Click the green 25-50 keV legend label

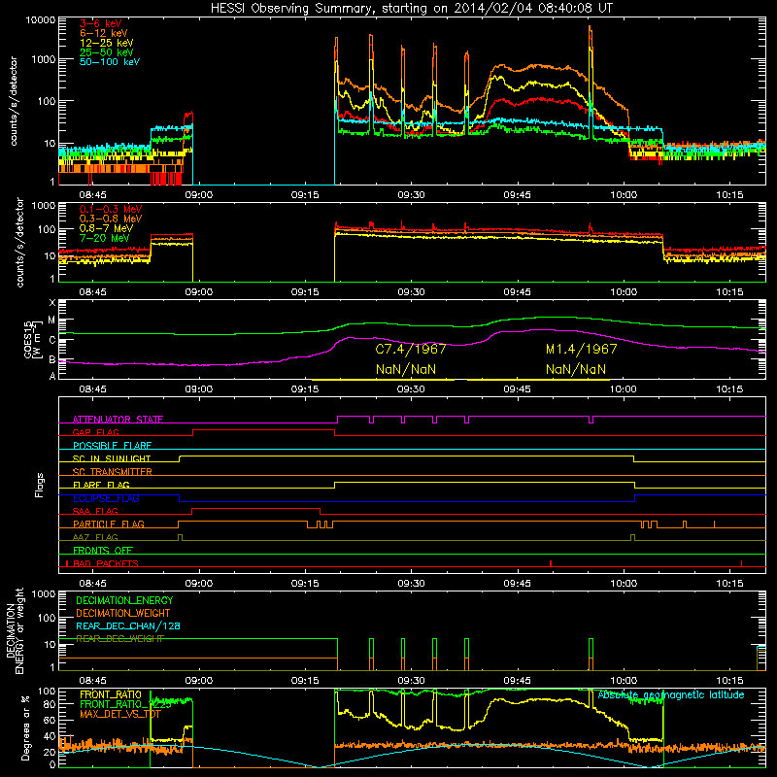click(x=106, y=52)
